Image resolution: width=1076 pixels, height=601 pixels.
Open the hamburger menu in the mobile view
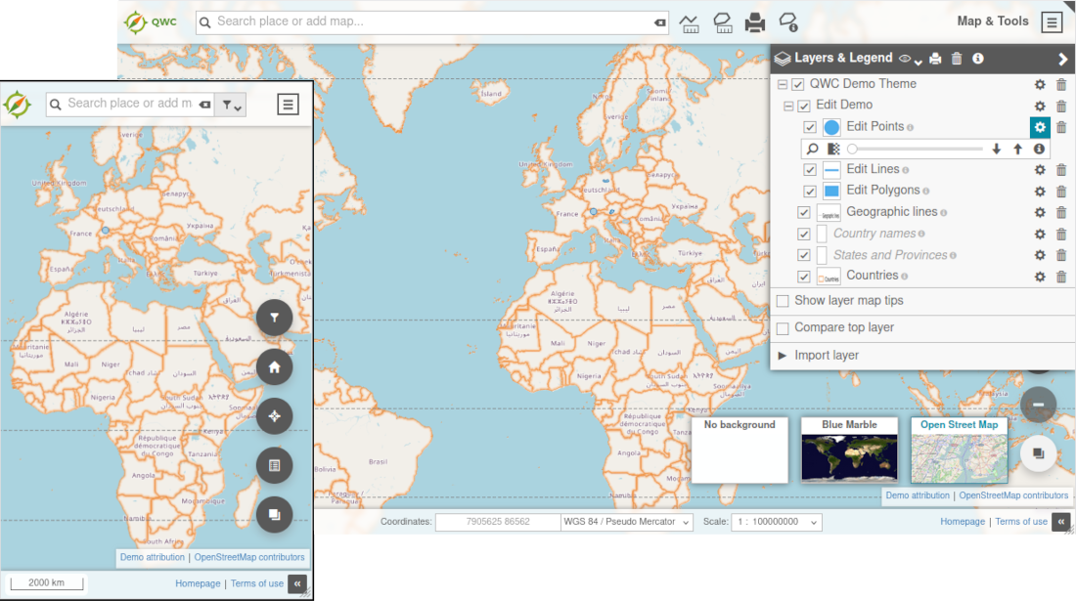coord(288,104)
